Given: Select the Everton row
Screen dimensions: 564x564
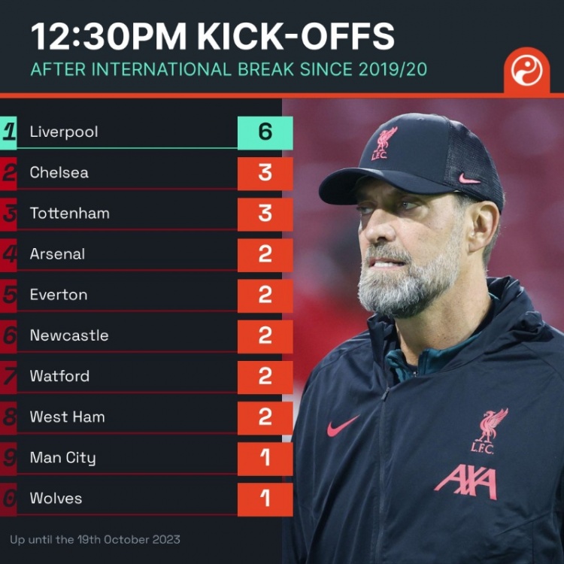Looking at the screenshot, I should click(x=147, y=296).
